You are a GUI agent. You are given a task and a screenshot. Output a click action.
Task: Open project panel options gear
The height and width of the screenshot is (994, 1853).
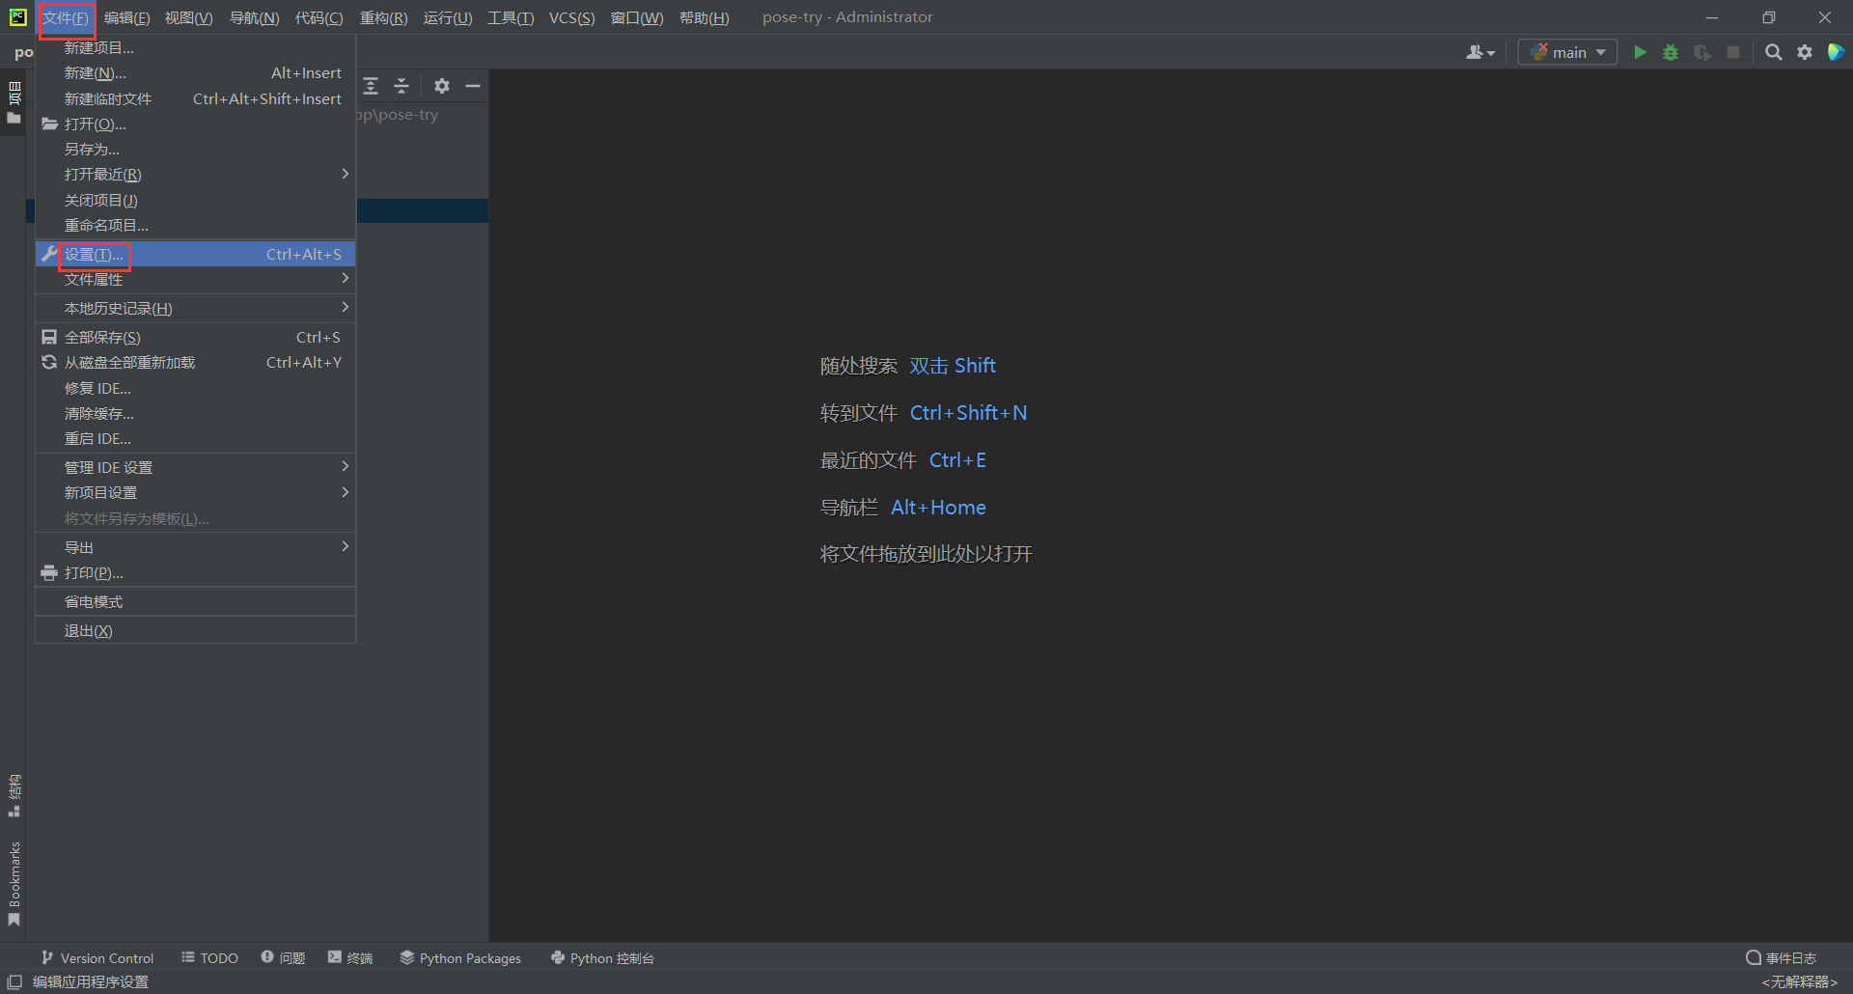point(442,86)
